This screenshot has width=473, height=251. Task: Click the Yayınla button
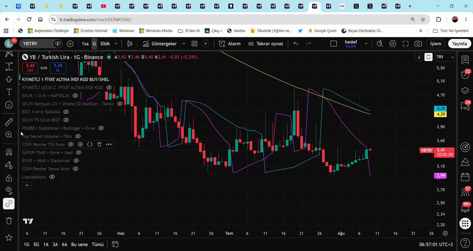(x=459, y=44)
